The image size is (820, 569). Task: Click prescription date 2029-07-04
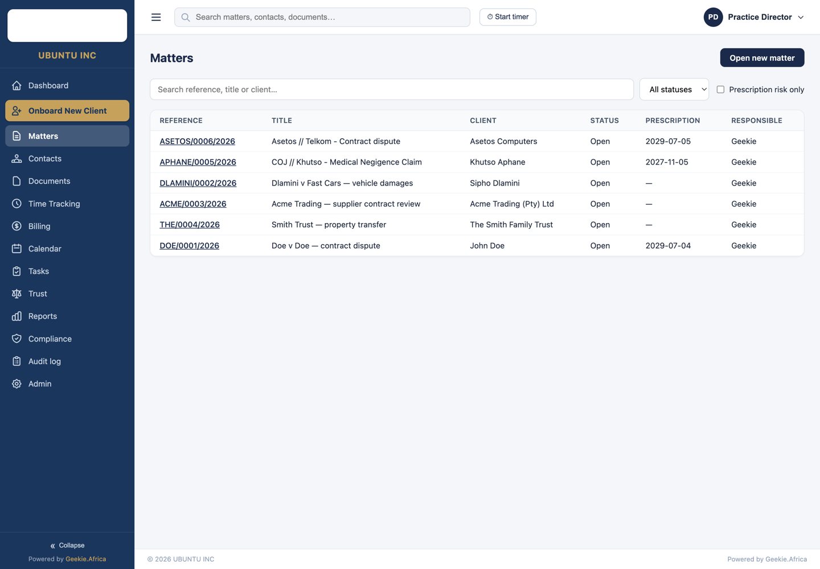click(668, 246)
